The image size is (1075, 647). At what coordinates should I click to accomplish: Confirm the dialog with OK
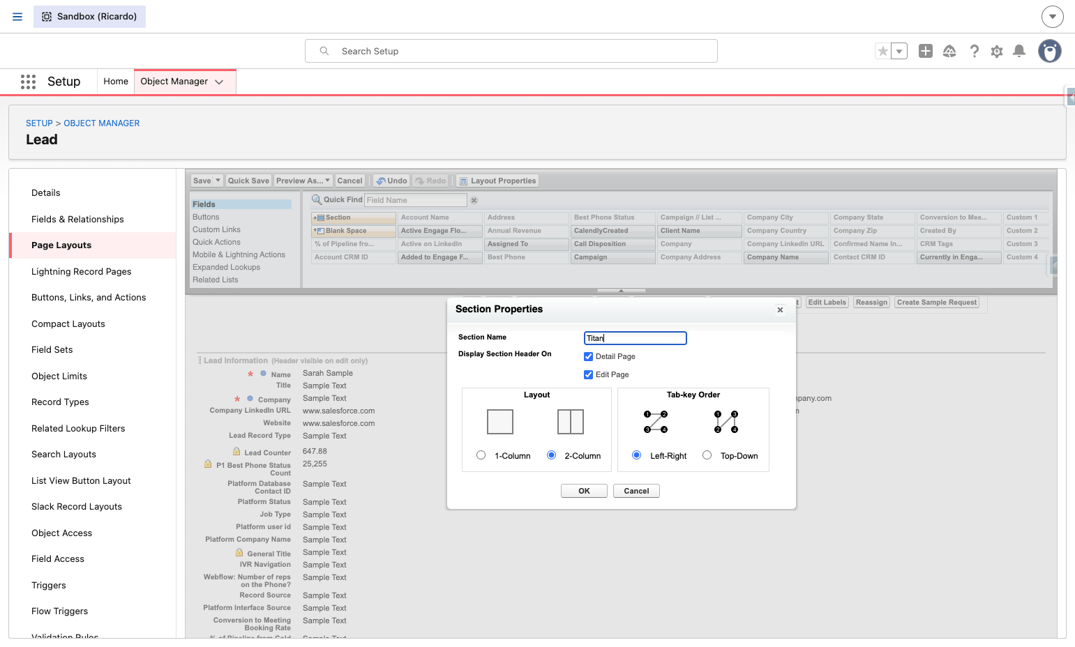[x=584, y=491]
